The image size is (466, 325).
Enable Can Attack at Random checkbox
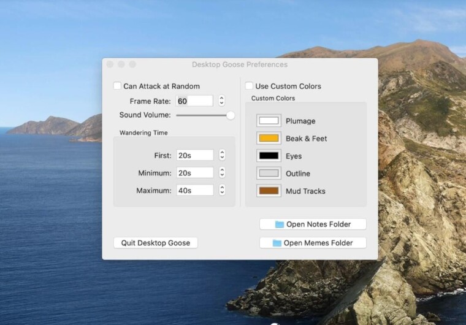[x=118, y=86]
